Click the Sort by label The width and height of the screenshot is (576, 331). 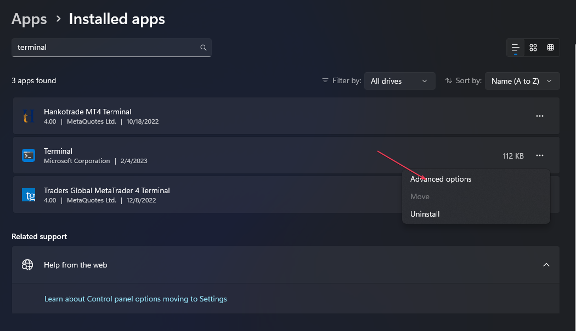coord(468,80)
